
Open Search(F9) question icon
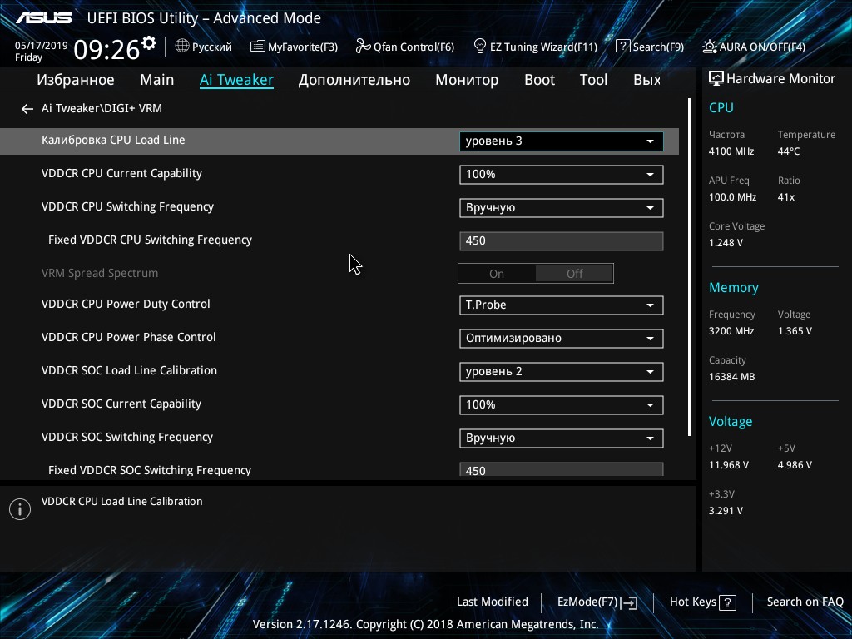622,47
